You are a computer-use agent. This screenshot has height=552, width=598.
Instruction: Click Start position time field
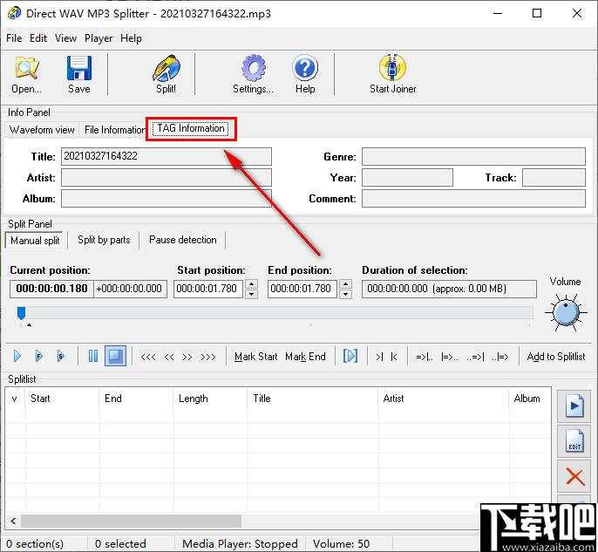coord(208,289)
